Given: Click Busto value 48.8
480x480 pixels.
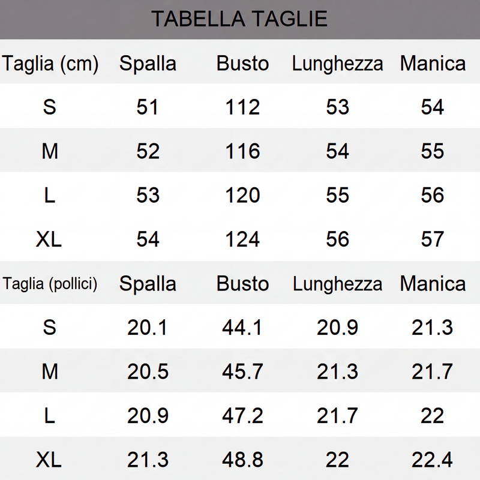Looking at the screenshot, I should (x=242, y=460).
